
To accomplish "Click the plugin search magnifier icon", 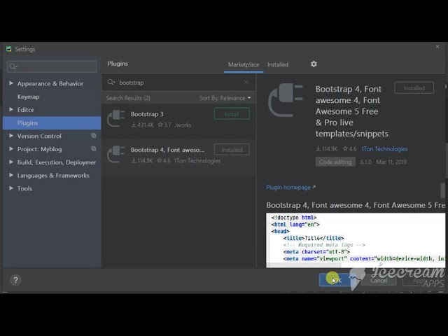I will pos(111,83).
